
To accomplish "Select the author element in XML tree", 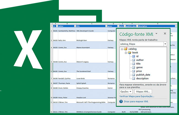I will click(140, 60).
